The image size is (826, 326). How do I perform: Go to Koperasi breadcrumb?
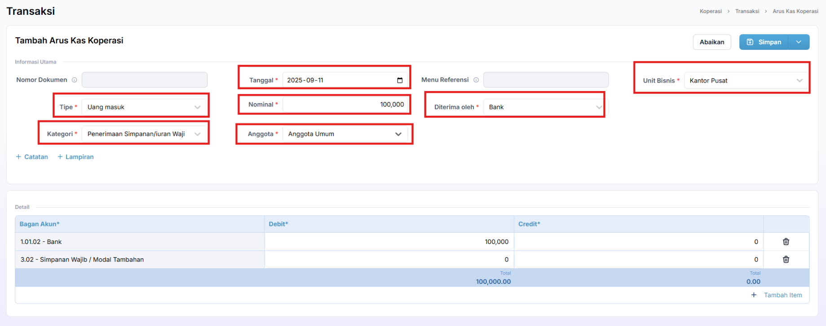point(711,11)
